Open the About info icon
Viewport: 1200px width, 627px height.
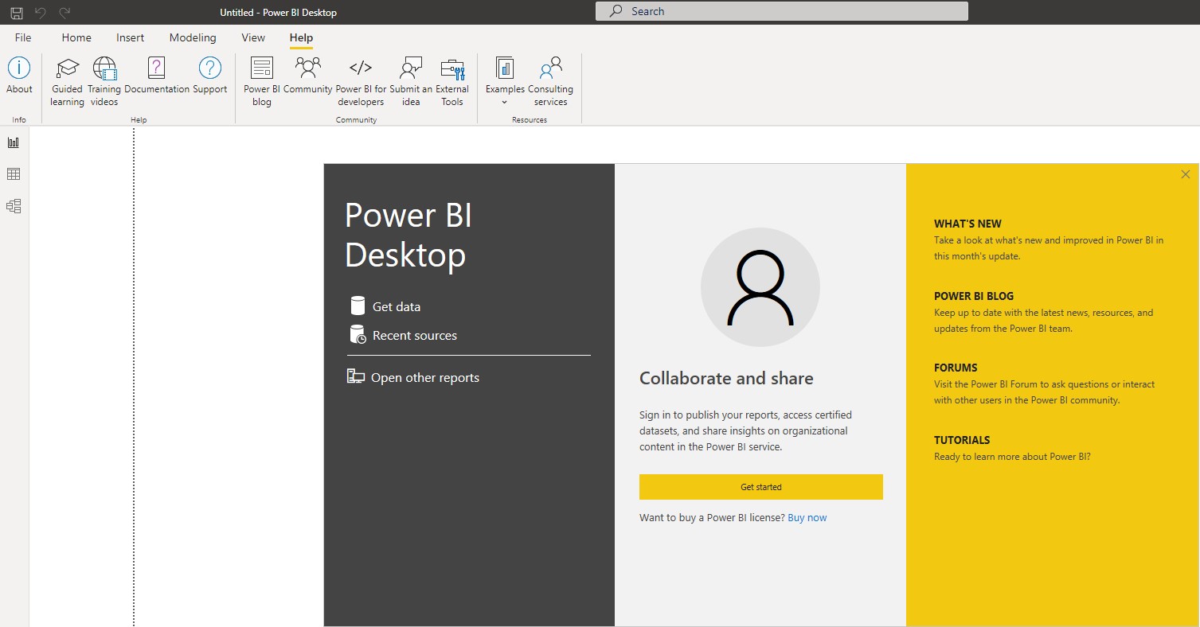(19, 68)
